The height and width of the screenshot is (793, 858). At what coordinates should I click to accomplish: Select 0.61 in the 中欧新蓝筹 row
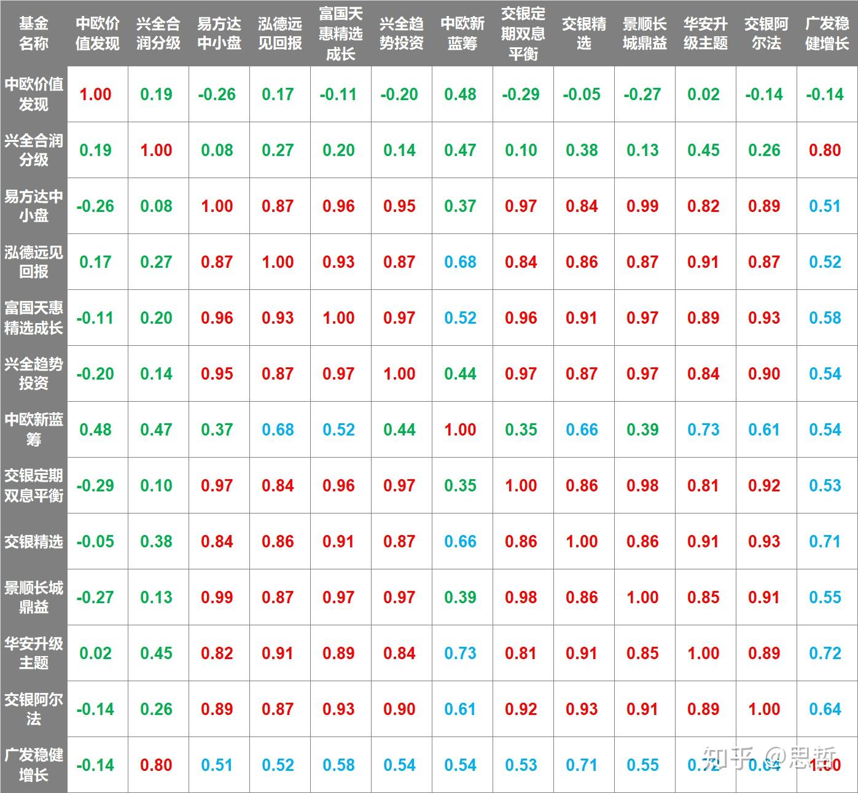(x=764, y=430)
